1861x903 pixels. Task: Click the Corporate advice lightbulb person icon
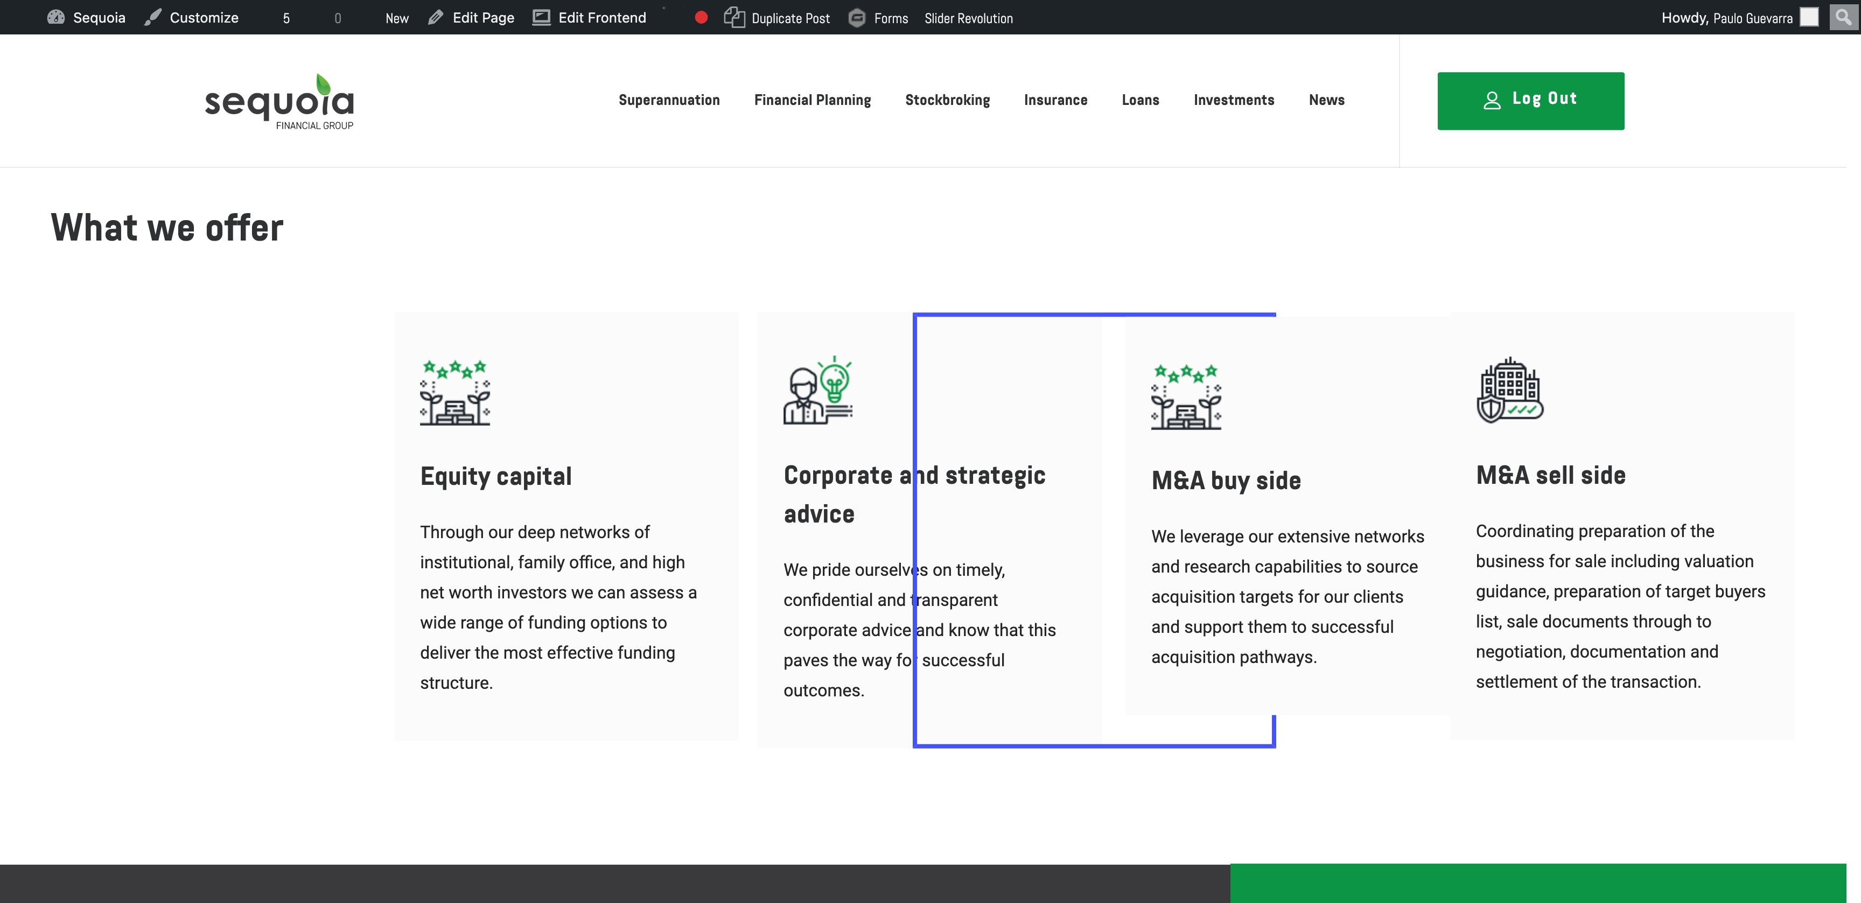click(818, 391)
